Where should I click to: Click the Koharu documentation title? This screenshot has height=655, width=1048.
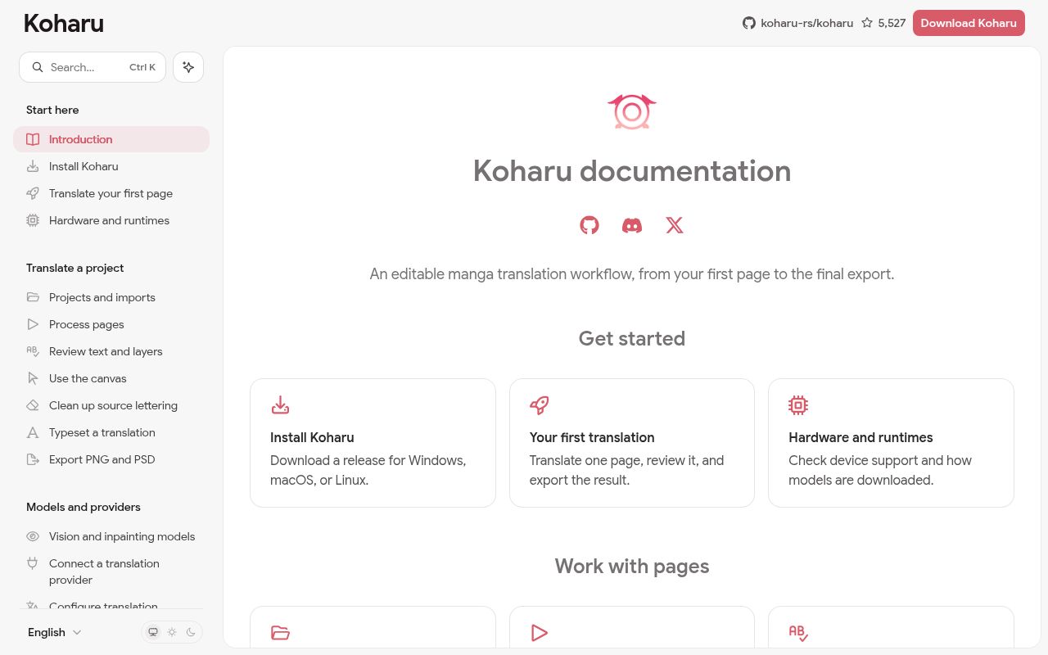632,171
